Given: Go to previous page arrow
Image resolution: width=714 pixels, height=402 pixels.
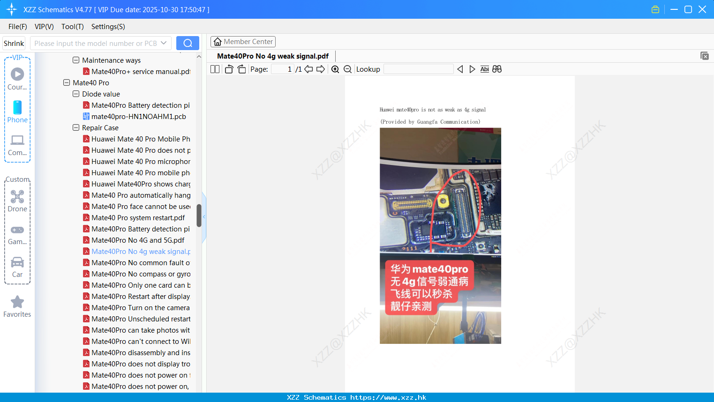Looking at the screenshot, I should click(x=308, y=69).
